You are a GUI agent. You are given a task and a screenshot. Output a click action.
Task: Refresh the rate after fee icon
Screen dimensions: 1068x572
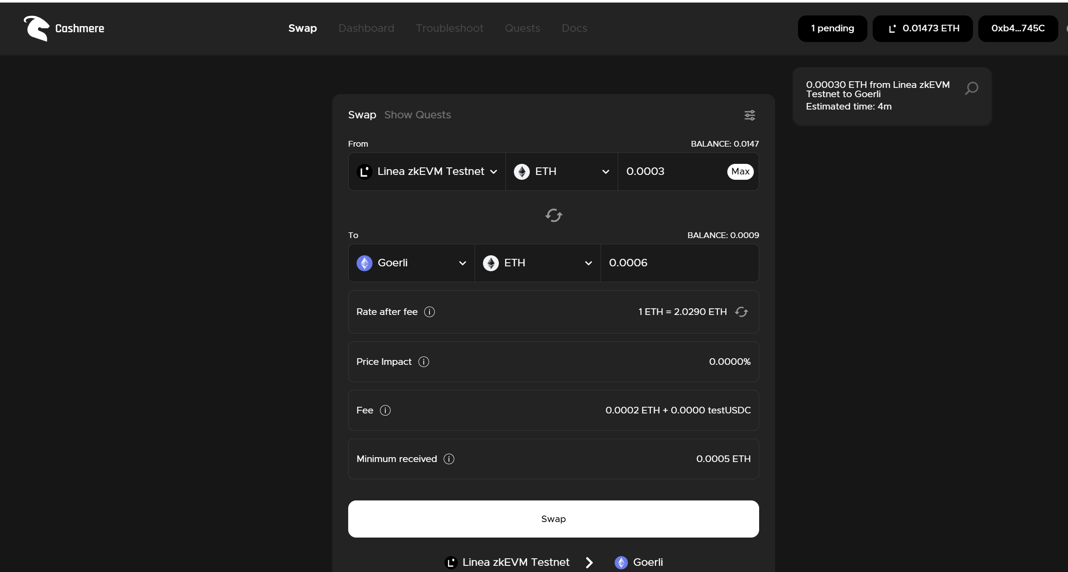pos(741,312)
